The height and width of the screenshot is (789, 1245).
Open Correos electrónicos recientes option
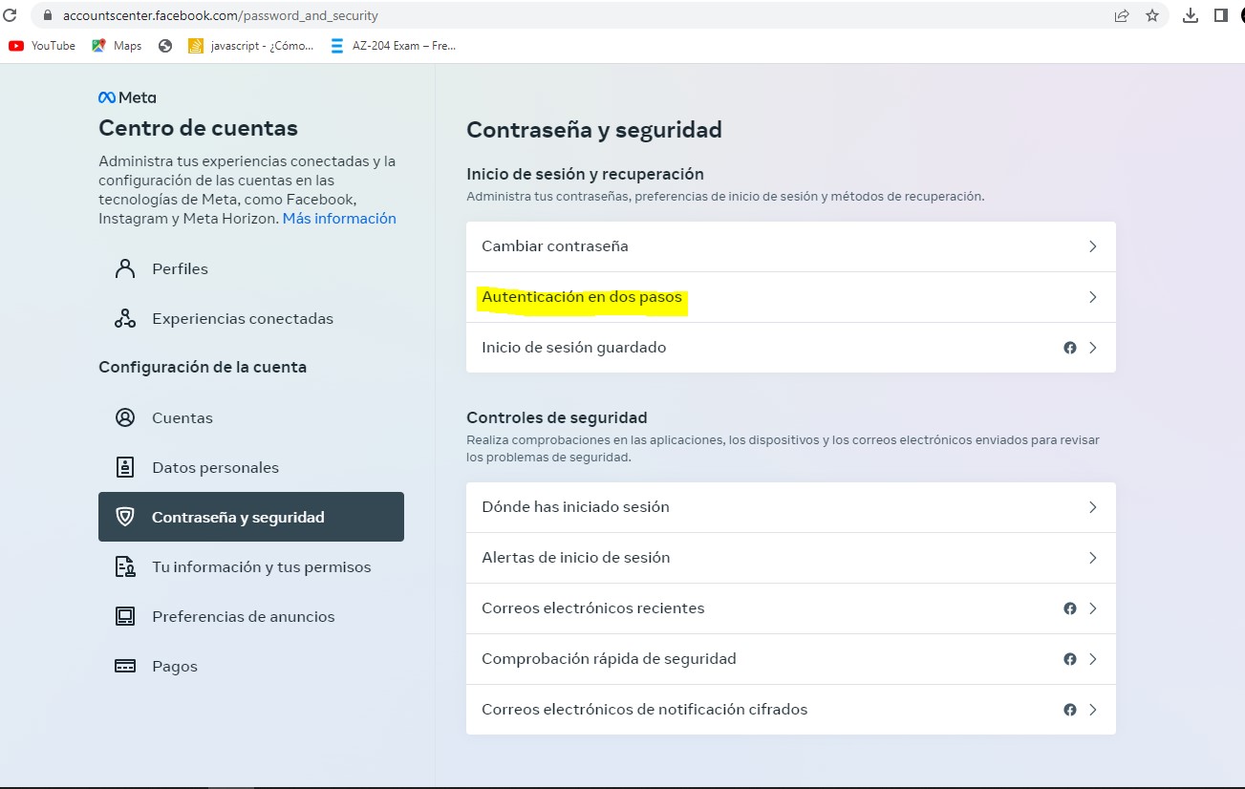[x=791, y=608]
